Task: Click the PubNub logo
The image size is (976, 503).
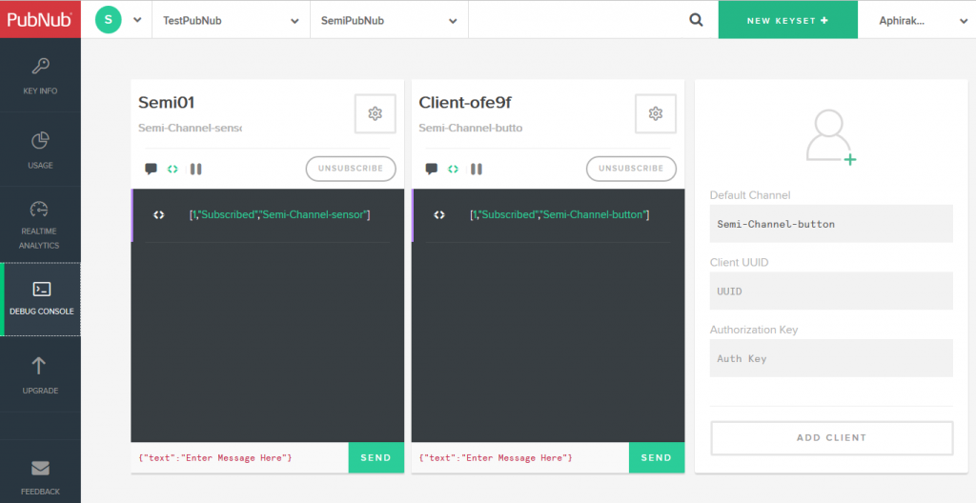Action: pyautogui.click(x=40, y=19)
